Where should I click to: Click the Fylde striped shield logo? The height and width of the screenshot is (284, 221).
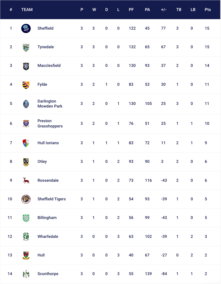click(x=26, y=85)
